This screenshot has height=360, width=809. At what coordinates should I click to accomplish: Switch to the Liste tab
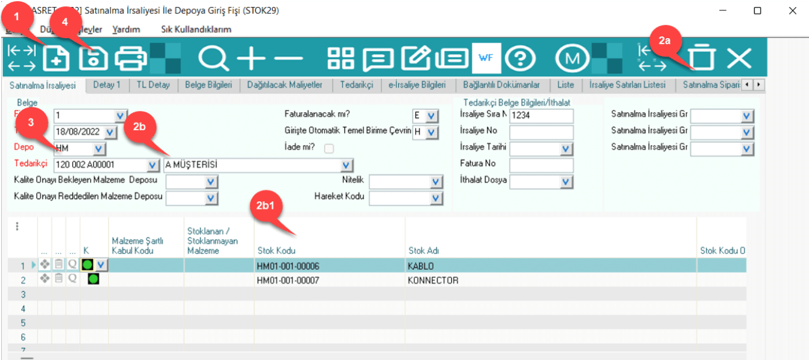point(566,85)
